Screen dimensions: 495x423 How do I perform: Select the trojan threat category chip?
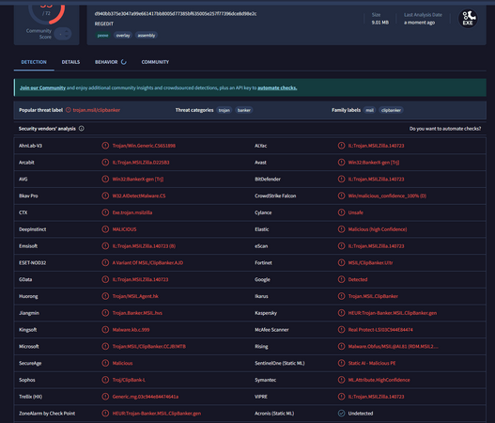pos(224,110)
